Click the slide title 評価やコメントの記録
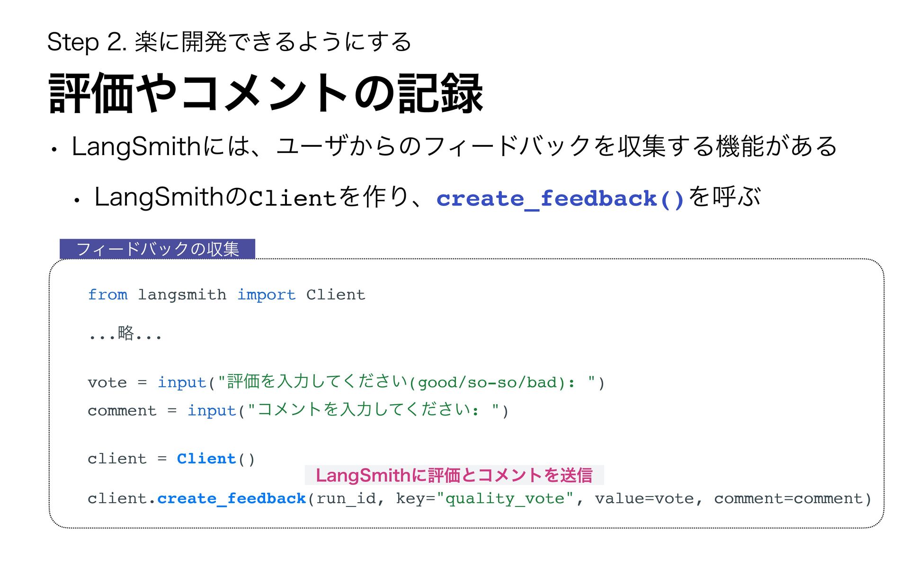Viewport: 909px width, 568px height. (x=265, y=93)
